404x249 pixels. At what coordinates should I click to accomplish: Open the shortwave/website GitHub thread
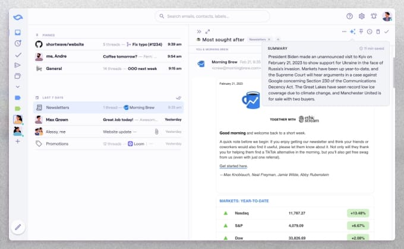108,44
